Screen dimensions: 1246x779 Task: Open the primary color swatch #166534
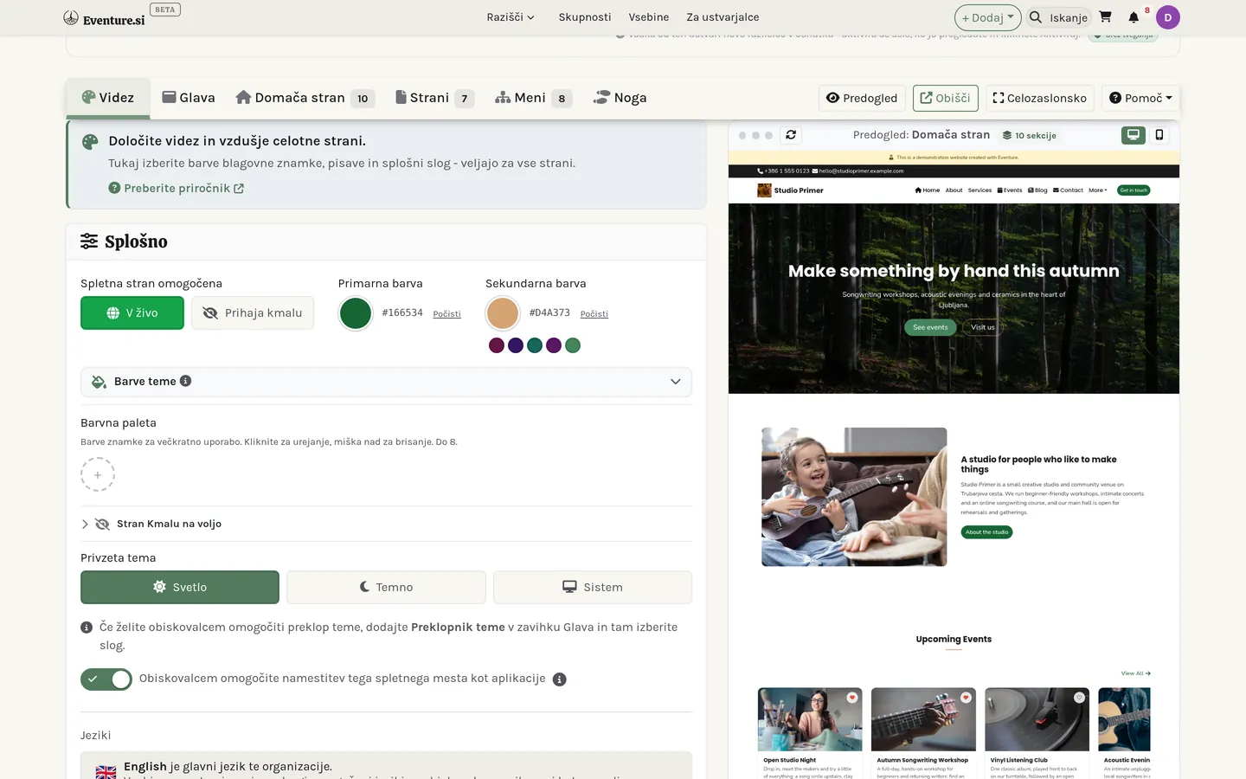[356, 313]
